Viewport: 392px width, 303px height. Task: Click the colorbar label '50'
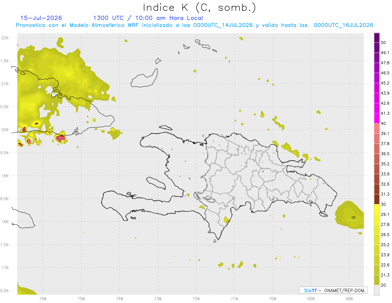(x=384, y=43)
